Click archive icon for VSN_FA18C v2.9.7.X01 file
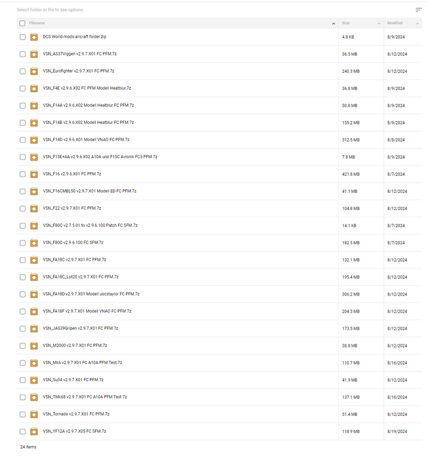Viewport: 428px width, 458px height. coord(34,260)
